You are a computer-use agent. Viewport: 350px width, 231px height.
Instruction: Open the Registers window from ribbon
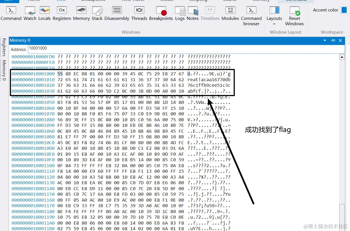(62, 13)
